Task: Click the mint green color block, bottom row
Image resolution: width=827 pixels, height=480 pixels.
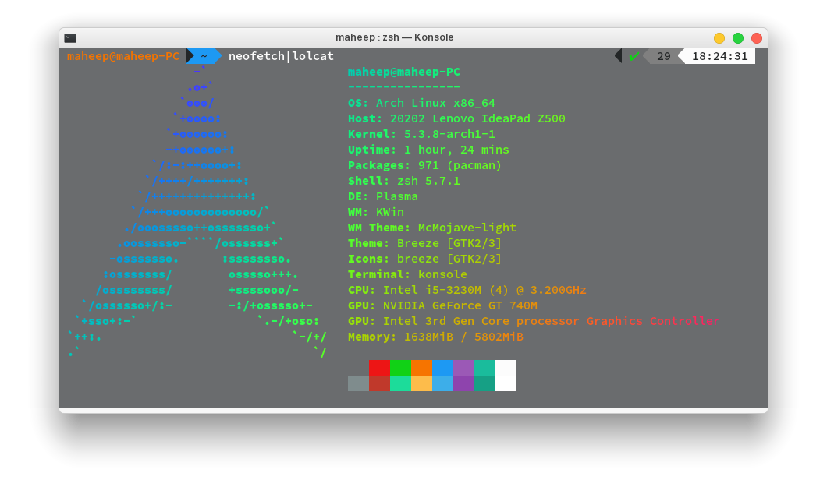Action: click(x=400, y=383)
